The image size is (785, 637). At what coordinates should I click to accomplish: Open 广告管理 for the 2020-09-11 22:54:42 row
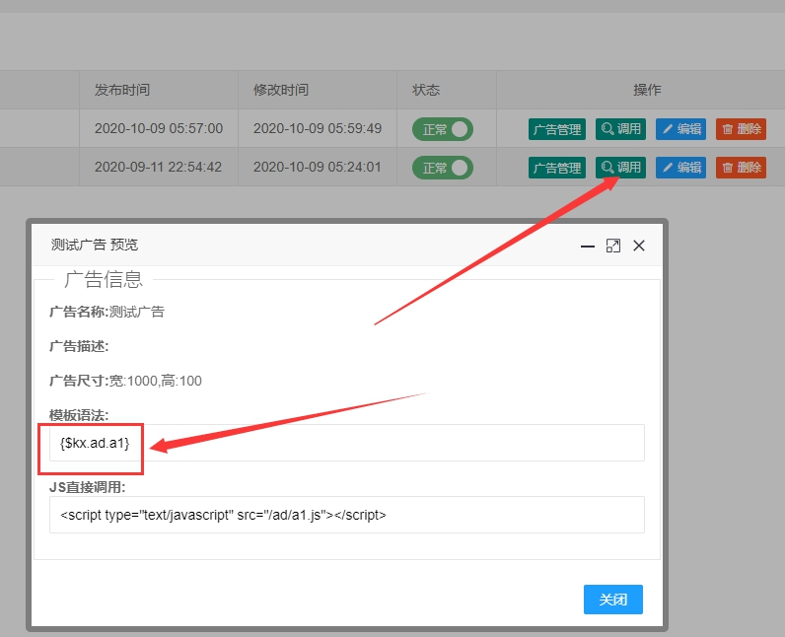click(557, 168)
